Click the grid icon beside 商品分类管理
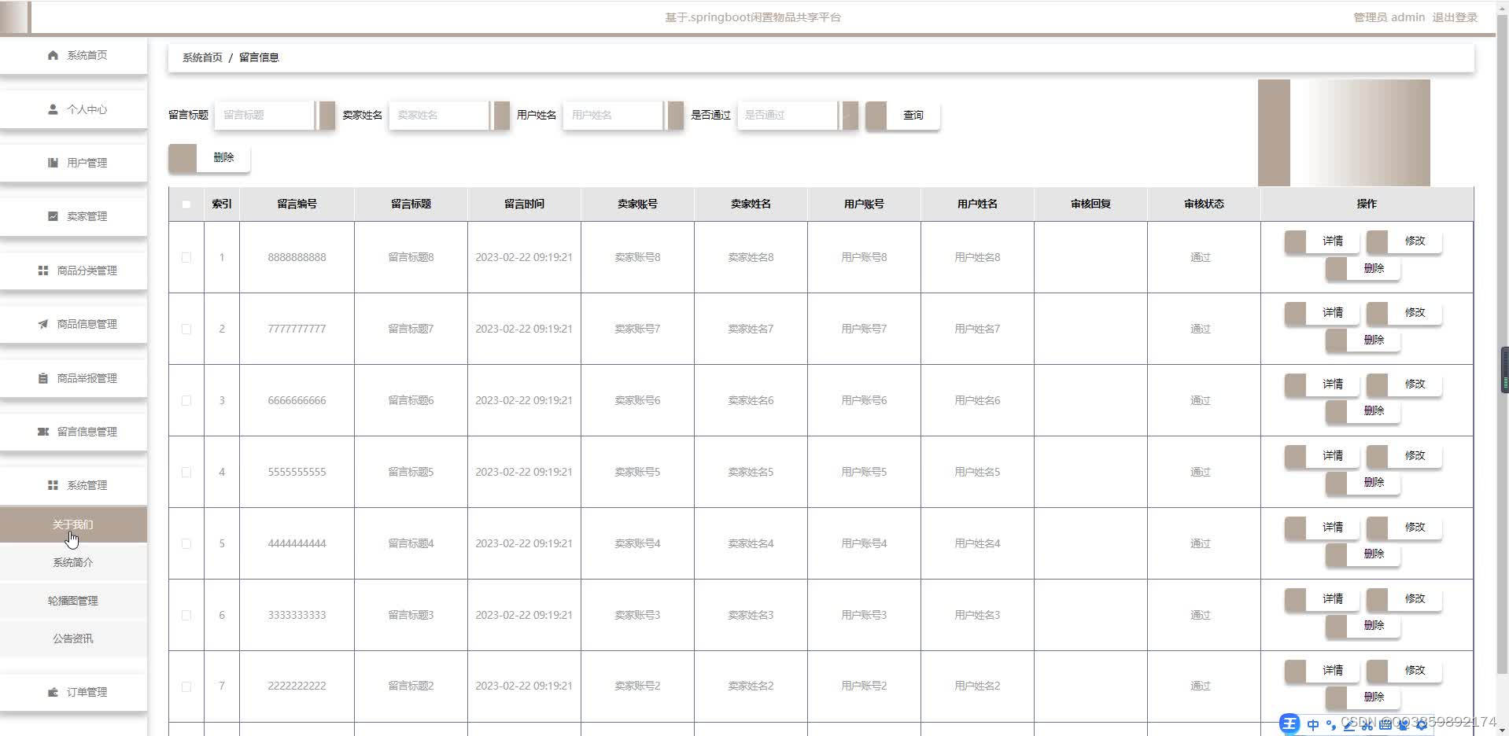This screenshot has height=736, width=1509. (x=43, y=270)
